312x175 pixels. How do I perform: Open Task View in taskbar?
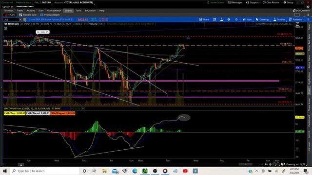[94, 171]
